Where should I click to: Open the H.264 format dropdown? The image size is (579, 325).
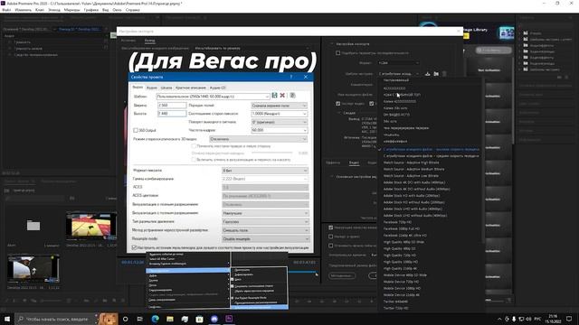coord(398,63)
